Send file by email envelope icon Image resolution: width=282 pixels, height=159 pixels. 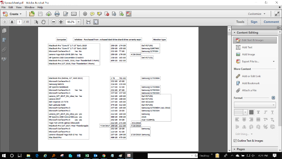click(74, 14)
